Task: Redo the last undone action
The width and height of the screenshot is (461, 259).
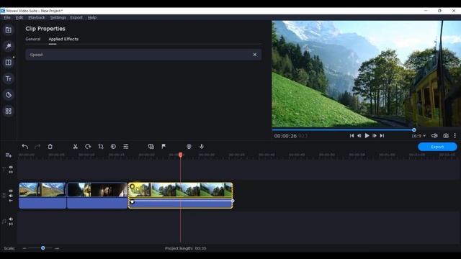Action: coord(37,147)
